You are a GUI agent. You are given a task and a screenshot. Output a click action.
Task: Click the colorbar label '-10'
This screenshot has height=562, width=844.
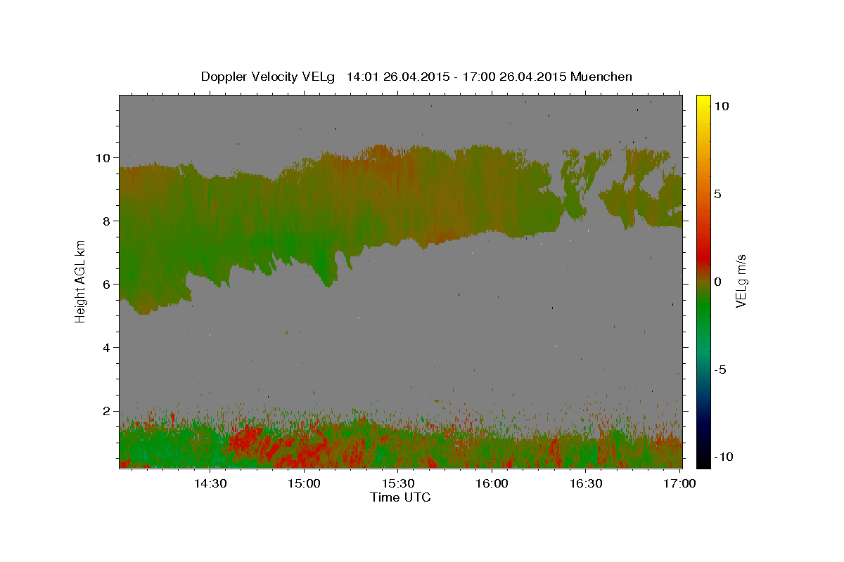pyautogui.click(x=724, y=457)
